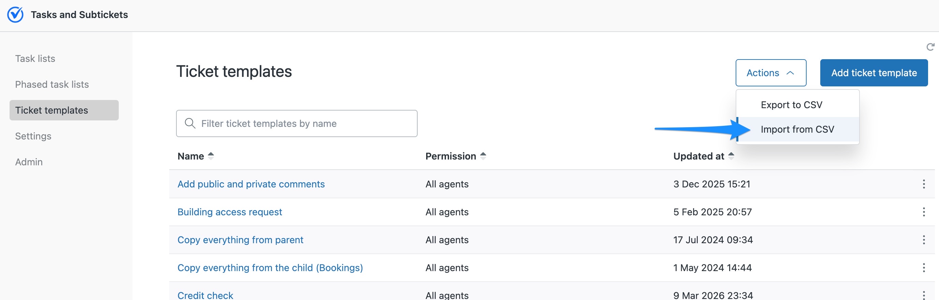
Task: Open kebab menu for Building access request row
Action: coord(924,212)
